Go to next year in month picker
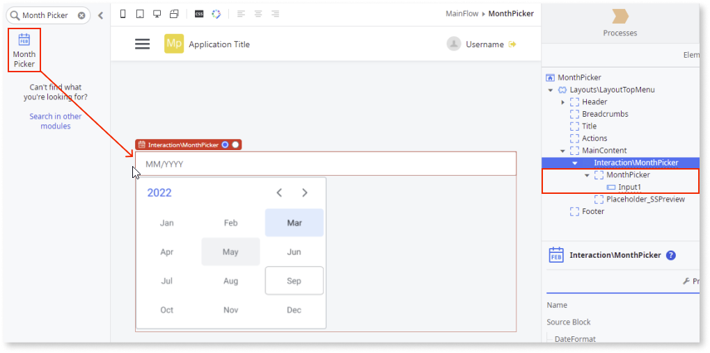710x353 pixels. pos(304,192)
